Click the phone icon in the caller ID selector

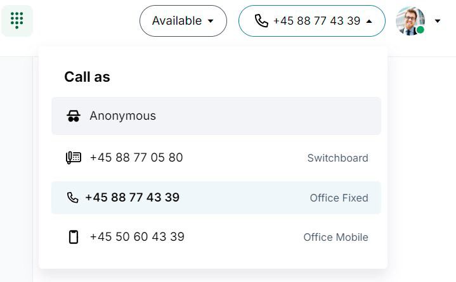[x=261, y=21]
